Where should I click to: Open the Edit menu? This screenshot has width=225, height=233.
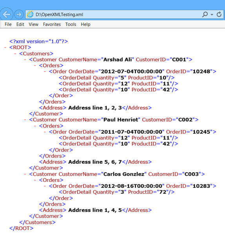(20, 24)
